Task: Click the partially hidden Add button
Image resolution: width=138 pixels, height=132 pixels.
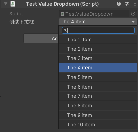Action: (41, 38)
